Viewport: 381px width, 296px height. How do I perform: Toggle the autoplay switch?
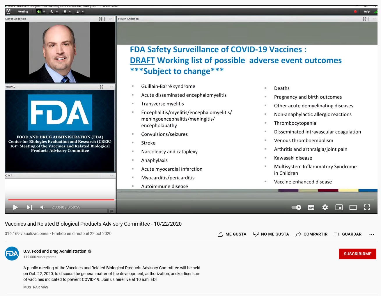point(296,207)
